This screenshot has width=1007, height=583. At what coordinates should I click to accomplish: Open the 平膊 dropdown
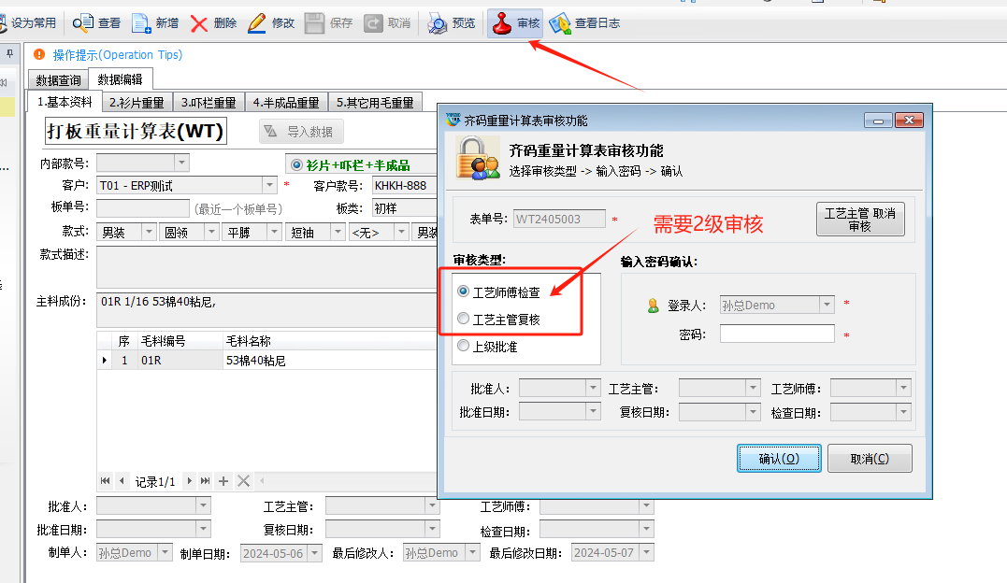click(x=274, y=232)
